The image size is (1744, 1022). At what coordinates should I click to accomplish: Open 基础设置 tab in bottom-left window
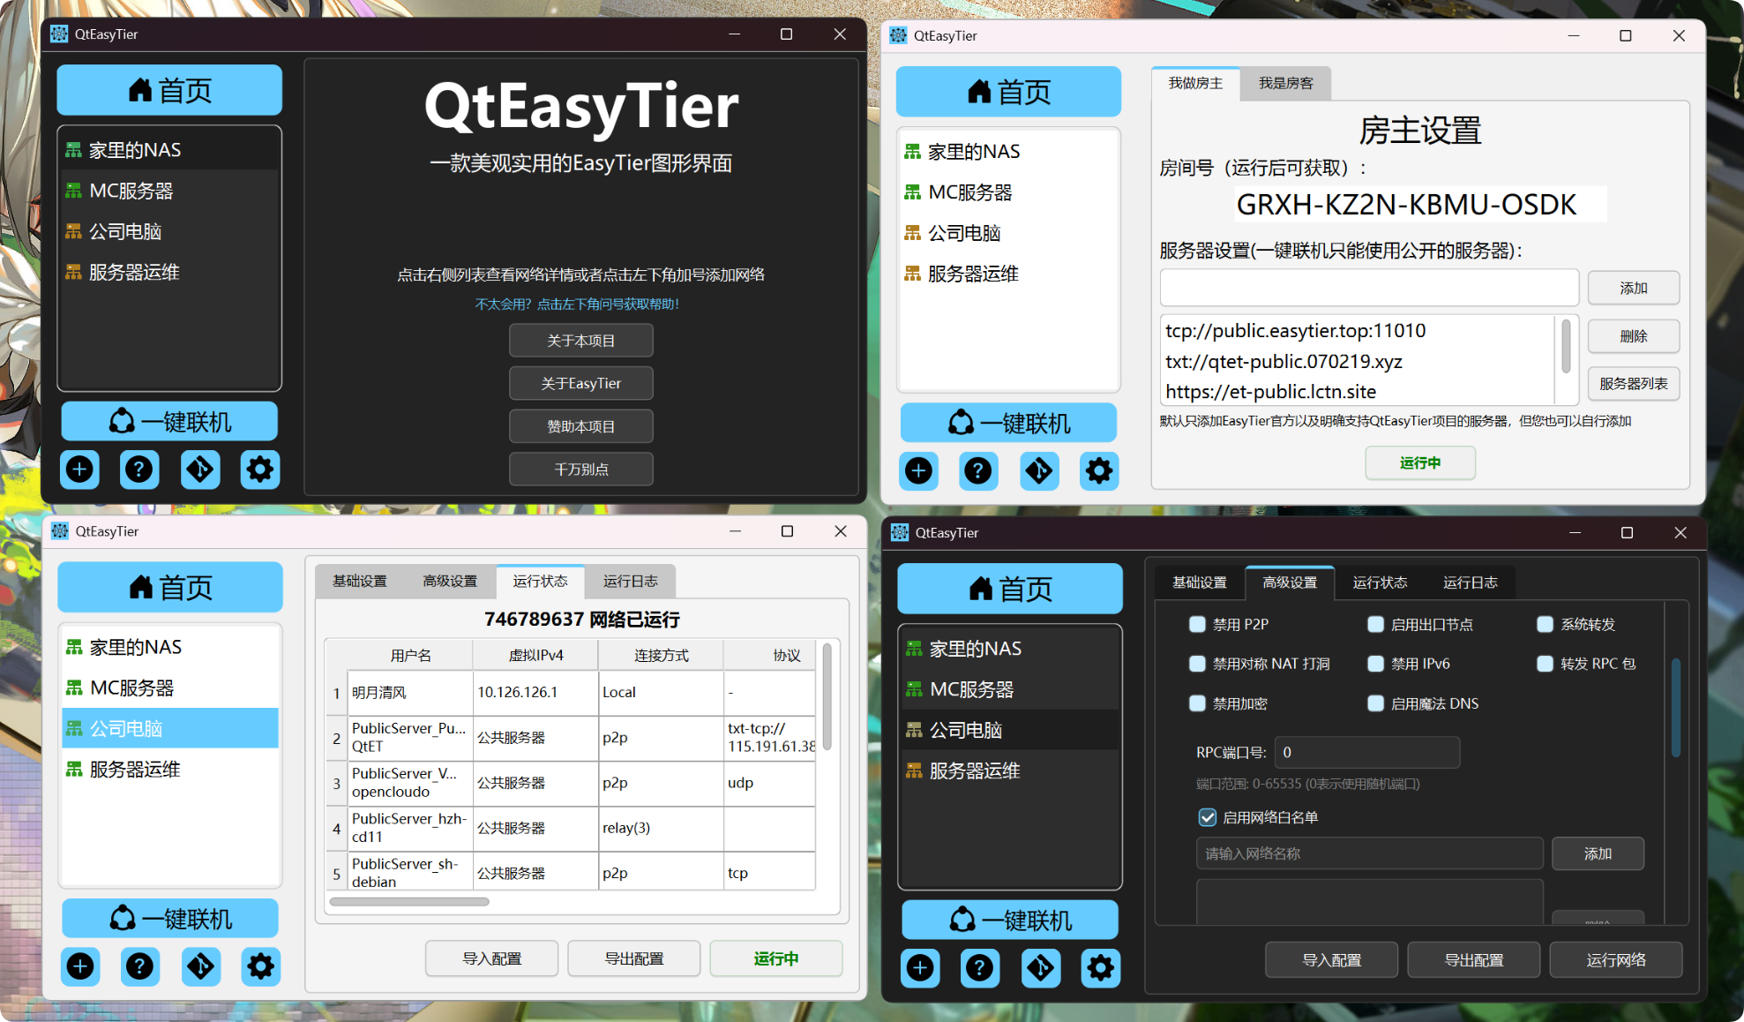359,581
